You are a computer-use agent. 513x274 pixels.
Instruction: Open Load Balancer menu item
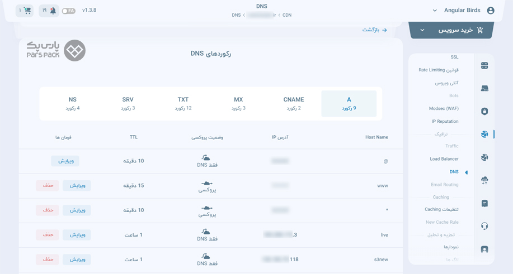click(444, 159)
